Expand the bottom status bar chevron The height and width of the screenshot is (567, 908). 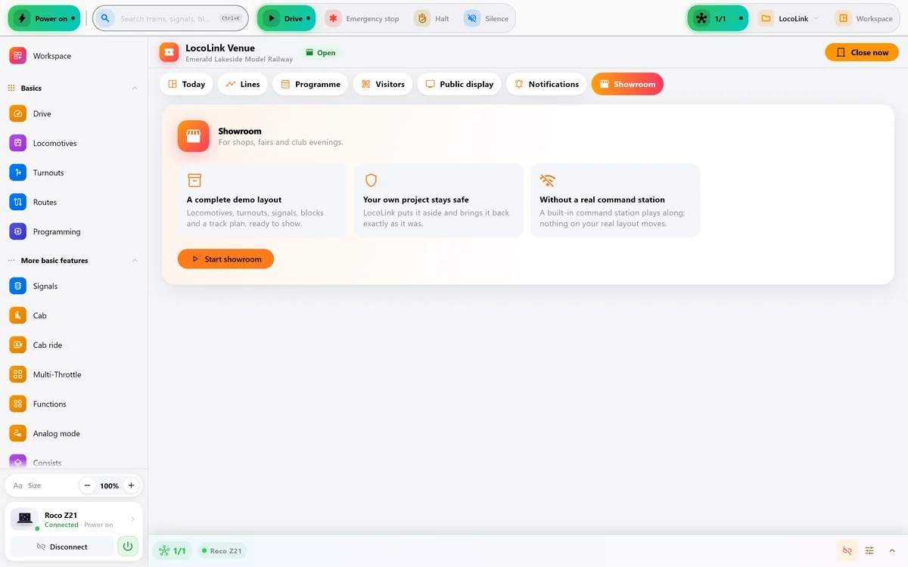891,550
